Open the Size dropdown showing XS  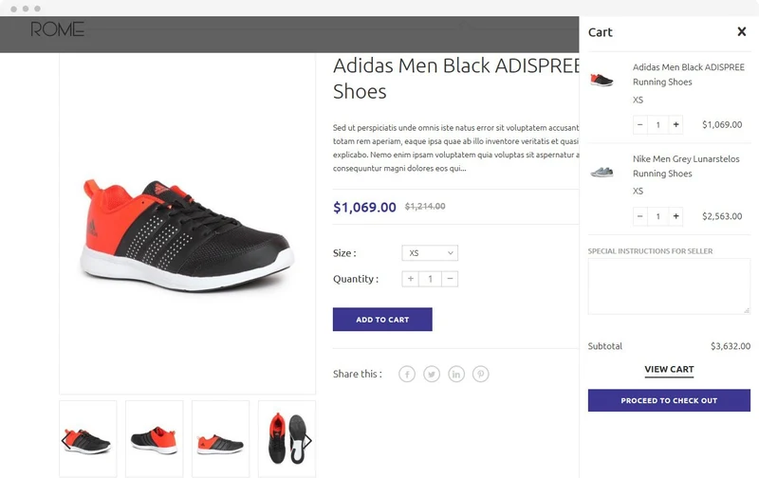(430, 253)
